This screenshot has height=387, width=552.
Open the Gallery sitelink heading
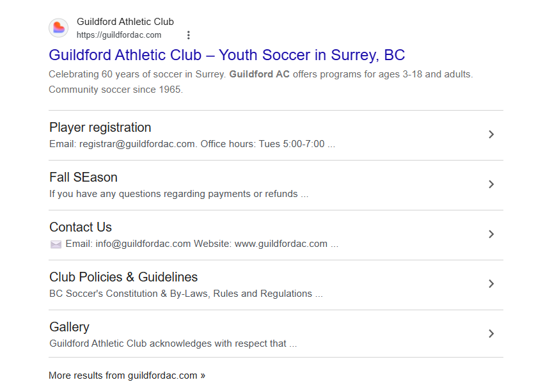pyautogui.click(x=69, y=327)
